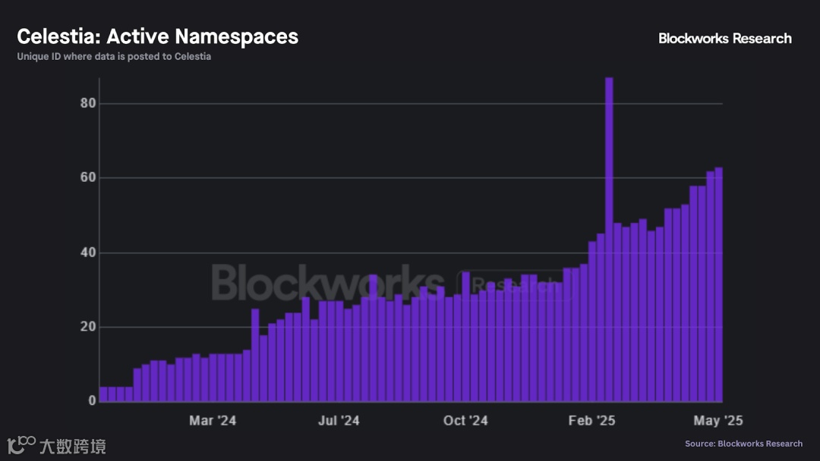Click the last bar at May '25
Image resolution: width=820 pixels, height=461 pixels.
(718, 284)
